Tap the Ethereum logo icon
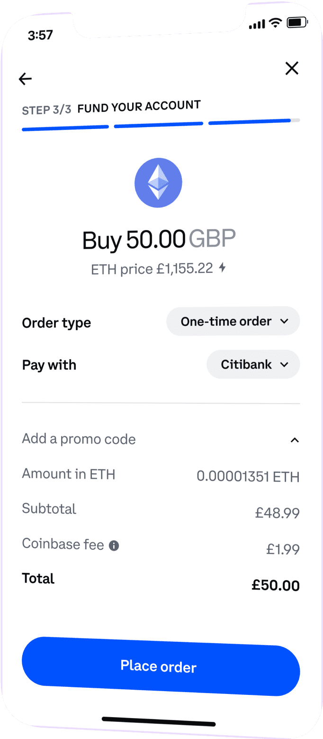This screenshot has width=323, height=739. point(158,183)
